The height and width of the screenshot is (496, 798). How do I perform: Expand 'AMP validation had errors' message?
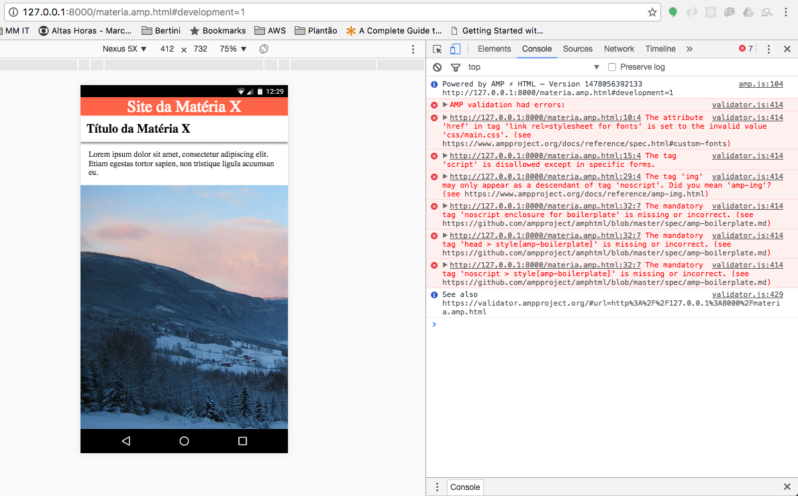point(445,105)
